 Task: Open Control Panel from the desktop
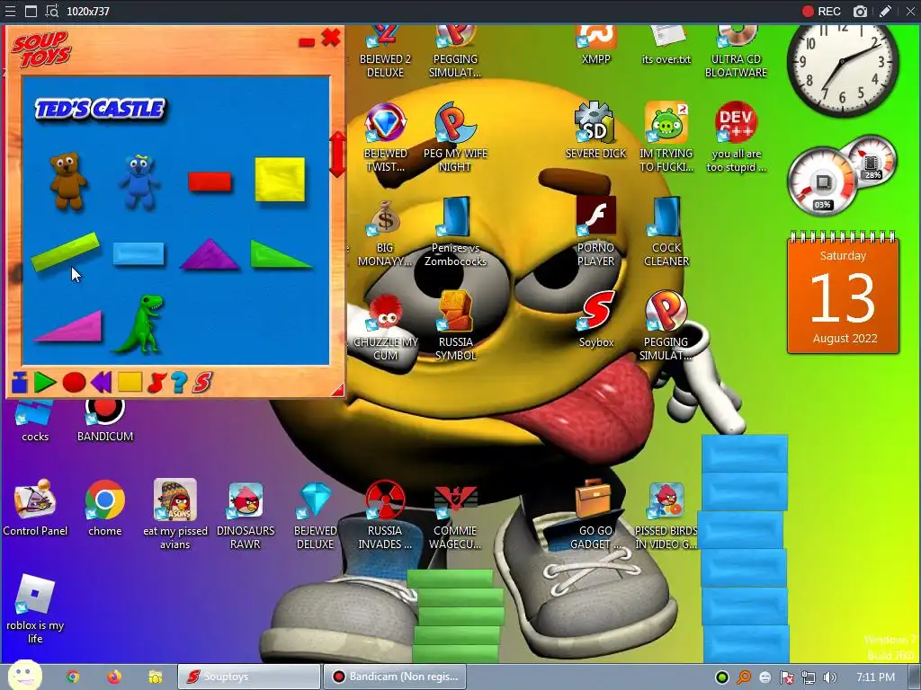tap(35, 509)
